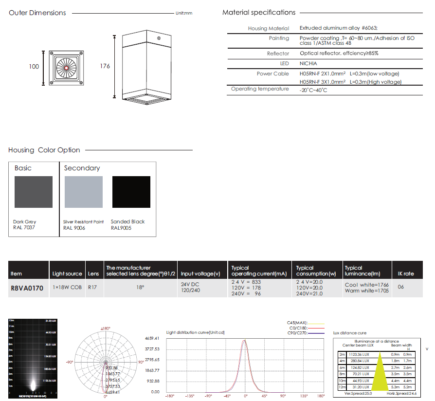Click the C45(MAX) legend entry
The image size is (435, 401).
tap(298, 322)
